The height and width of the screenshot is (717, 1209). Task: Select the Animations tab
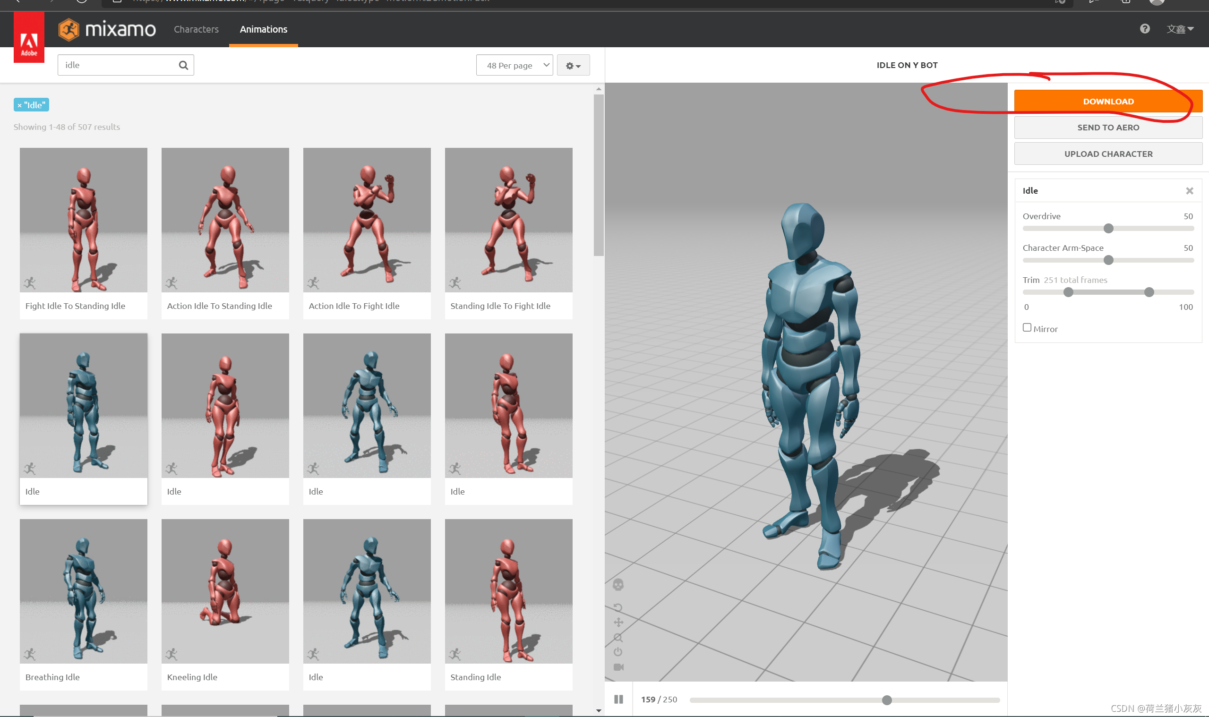[263, 29]
